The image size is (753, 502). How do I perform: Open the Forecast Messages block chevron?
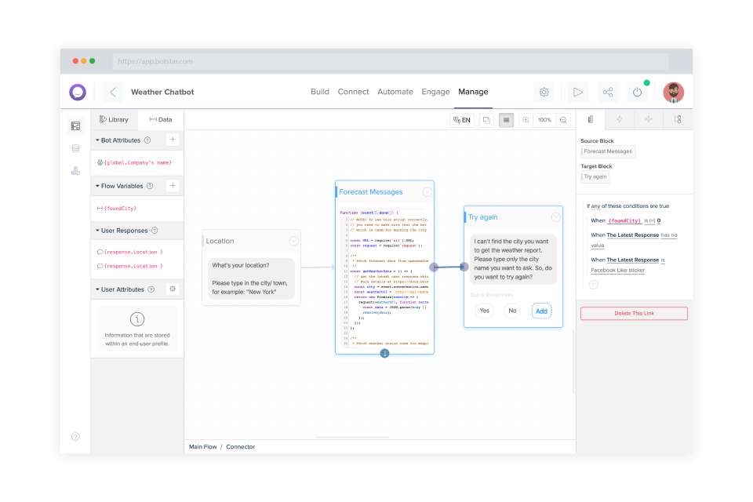point(427,191)
